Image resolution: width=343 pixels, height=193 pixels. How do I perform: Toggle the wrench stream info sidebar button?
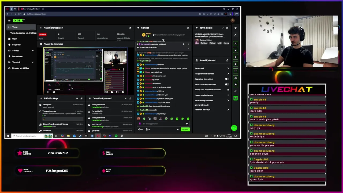(236, 84)
